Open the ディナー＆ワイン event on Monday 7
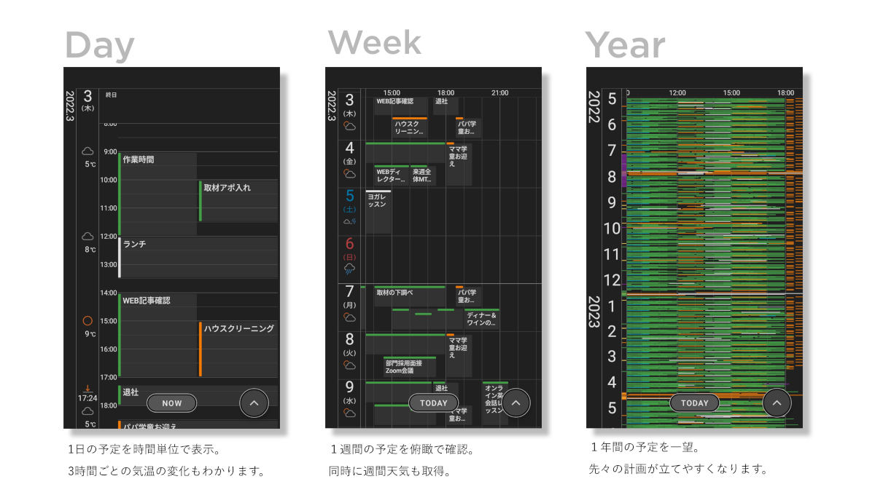The width and height of the screenshot is (875, 495). pyautogui.click(x=481, y=319)
